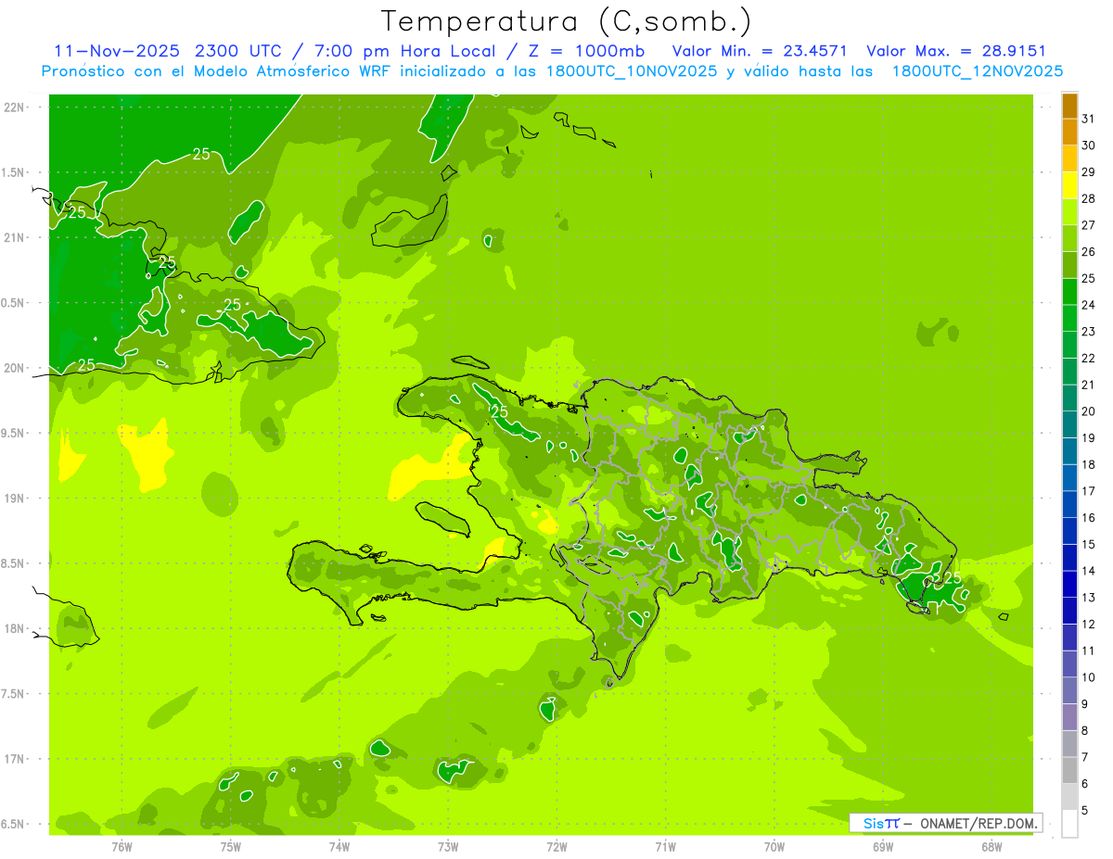Click the "18N" latitude label
The height and width of the screenshot is (859, 1113).
tap(15, 628)
